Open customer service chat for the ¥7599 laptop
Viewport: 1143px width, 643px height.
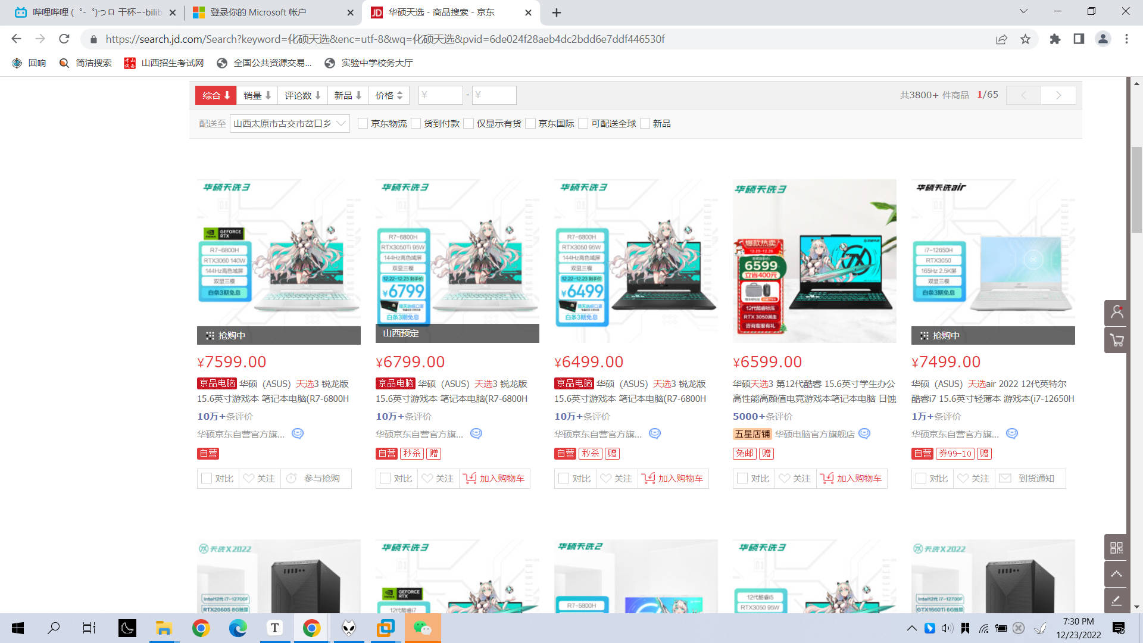point(298,434)
